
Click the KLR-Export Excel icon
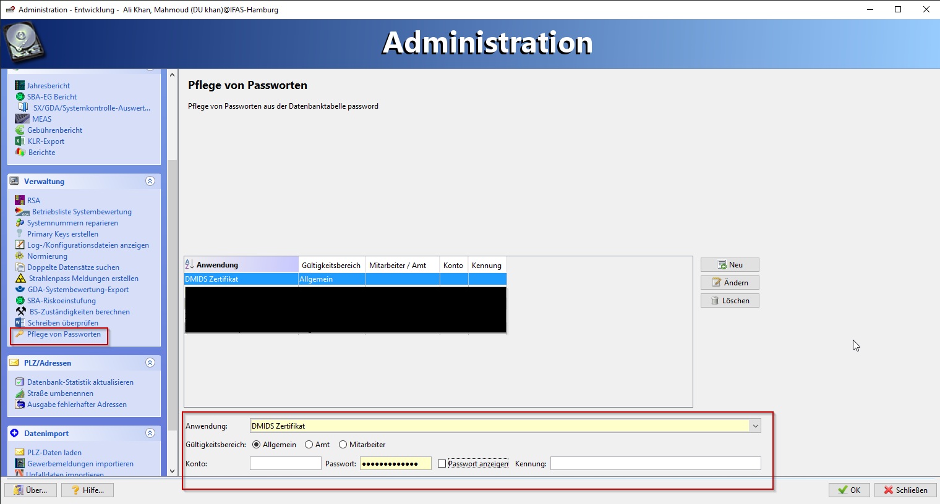tap(20, 141)
